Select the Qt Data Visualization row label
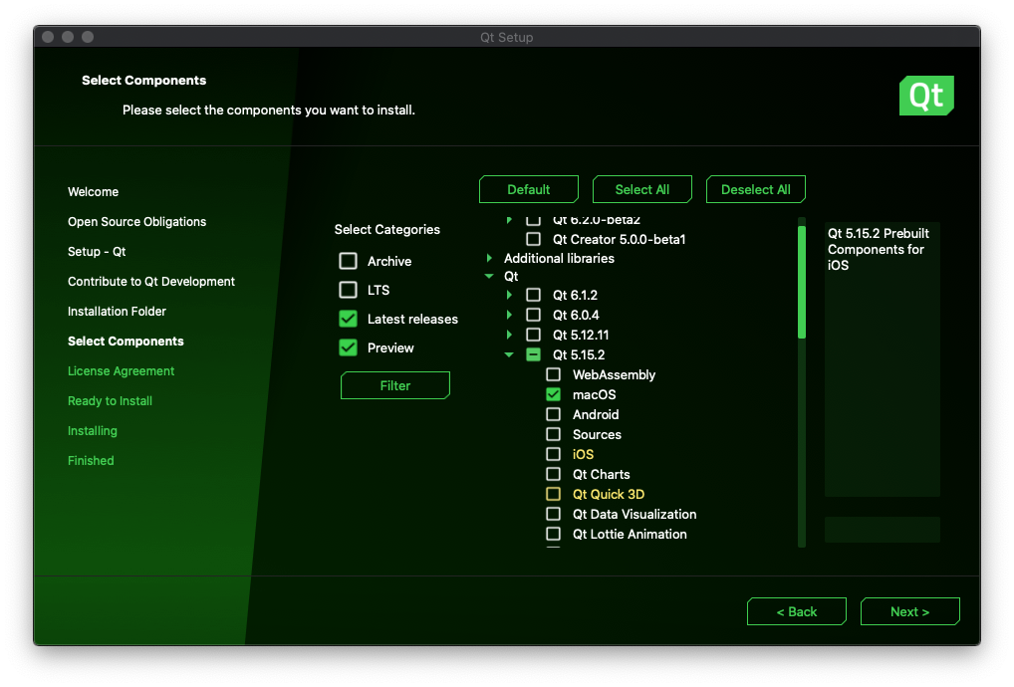The height and width of the screenshot is (687, 1014). coord(634,514)
